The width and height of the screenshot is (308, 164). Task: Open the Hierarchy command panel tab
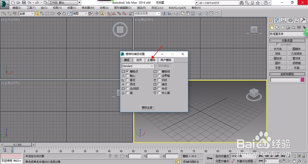click(x=283, y=20)
